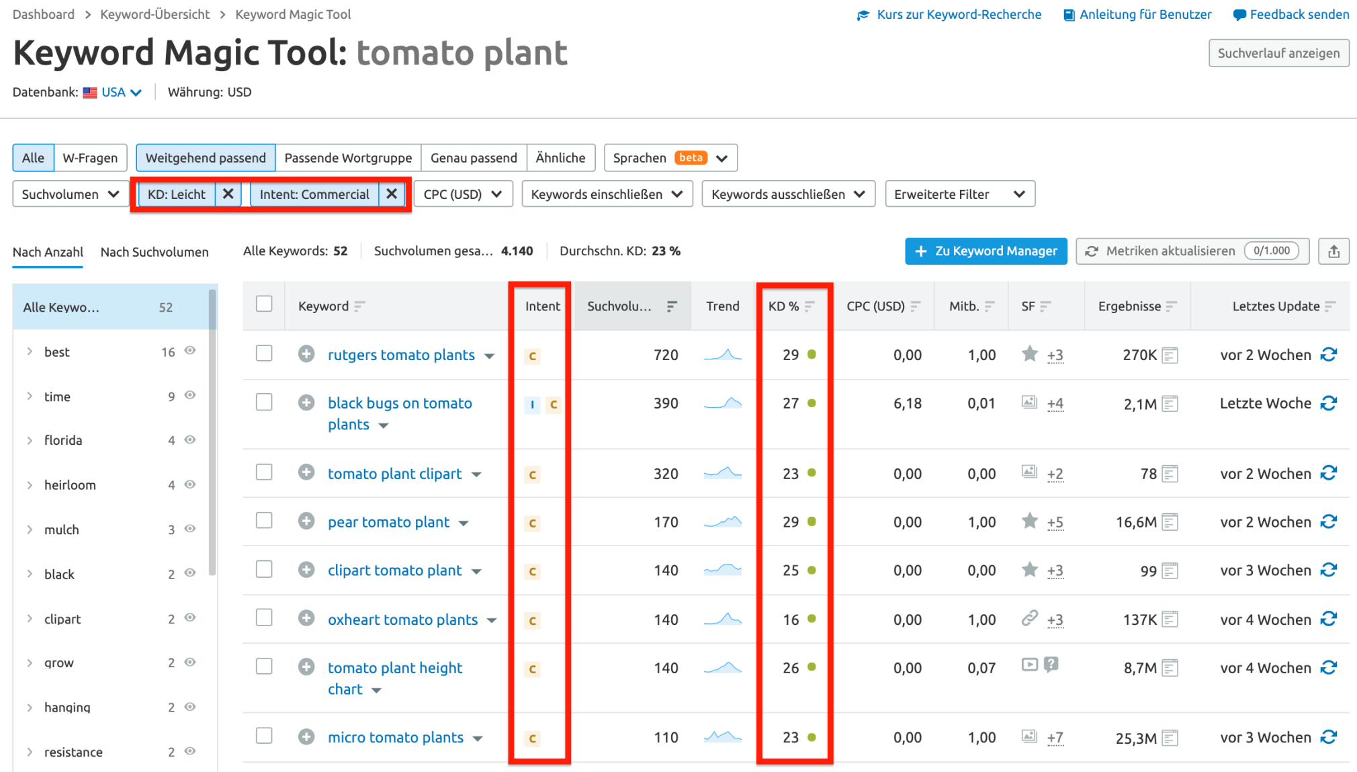The height and width of the screenshot is (772, 1357).
Task: View SERP snapshot for tomato plant clipart
Action: point(1170,474)
